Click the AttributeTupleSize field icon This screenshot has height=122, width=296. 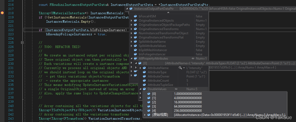pyautogui.click(x=144, y=85)
